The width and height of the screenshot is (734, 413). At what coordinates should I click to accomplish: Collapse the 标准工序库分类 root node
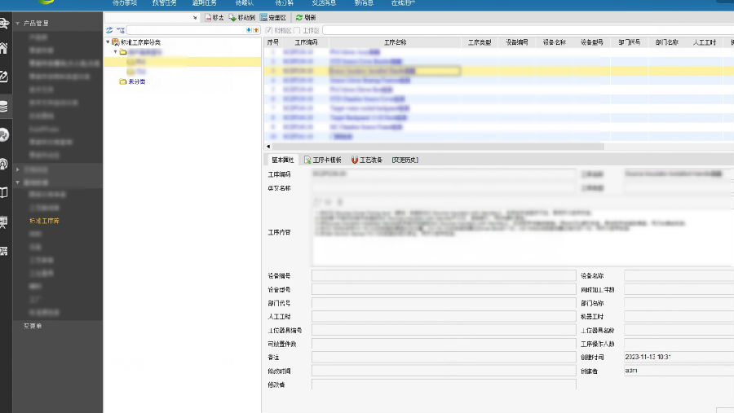pos(108,42)
